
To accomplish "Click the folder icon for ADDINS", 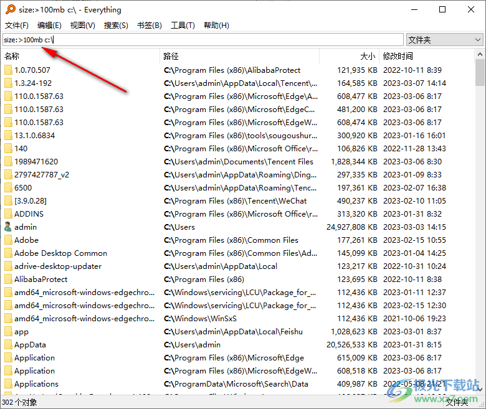I will pyautogui.click(x=8, y=214).
